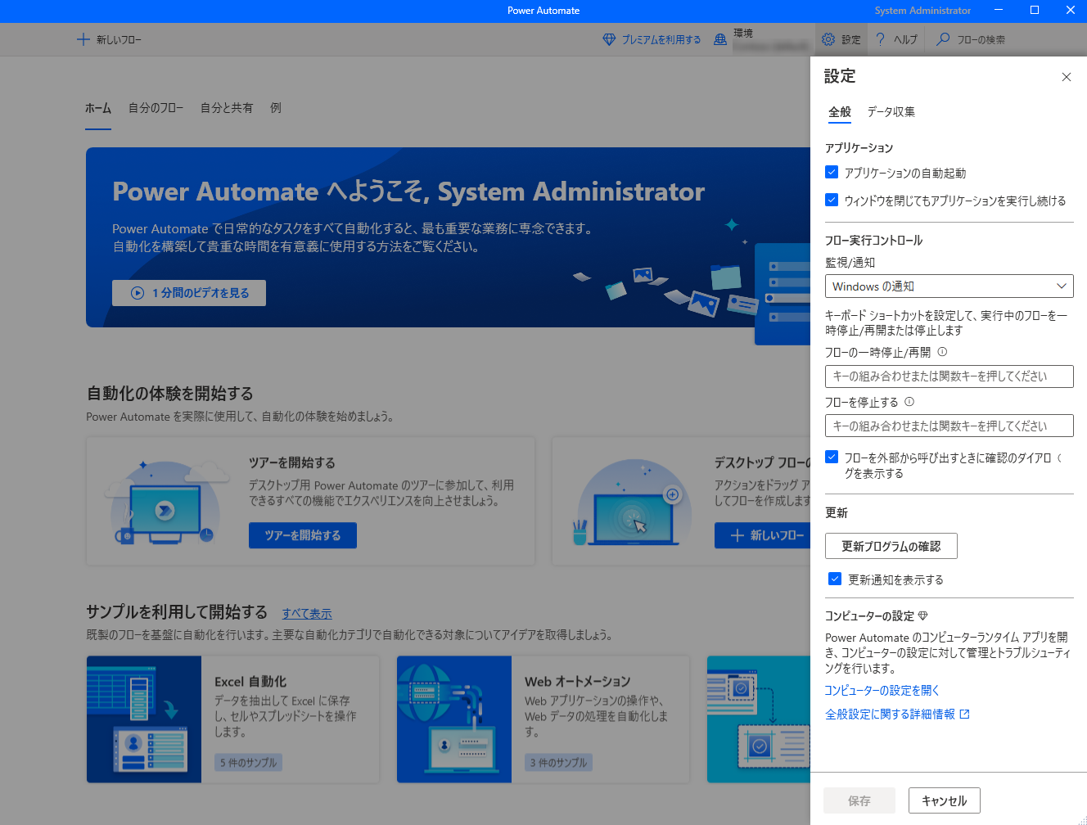The height and width of the screenshot is (825, 1087).
Task: Switch to データ収集 tab in settings
Action: click(891, 112)
